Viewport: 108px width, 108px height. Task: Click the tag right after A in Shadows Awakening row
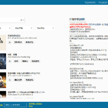(16, 61)
